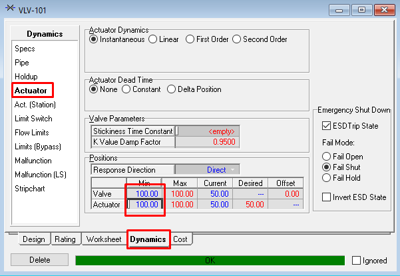
Task: Open the Response Direction dropdown
Action: 232,170
